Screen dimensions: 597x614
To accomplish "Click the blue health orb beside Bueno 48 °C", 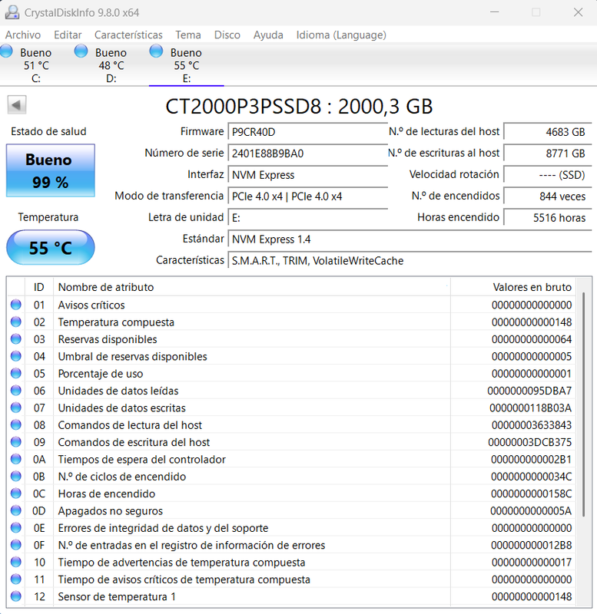I will click(81, 51).
